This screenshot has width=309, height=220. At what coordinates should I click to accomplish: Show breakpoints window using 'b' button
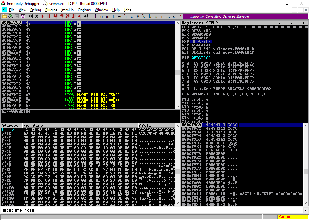point(150,16)
